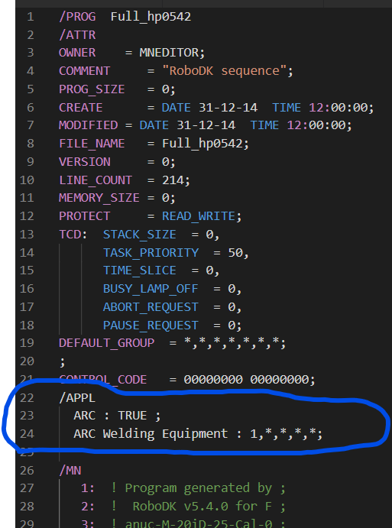Select the PROG_SIZE attribute
Screen dimensions: 392x528
(x=92, y=89)
